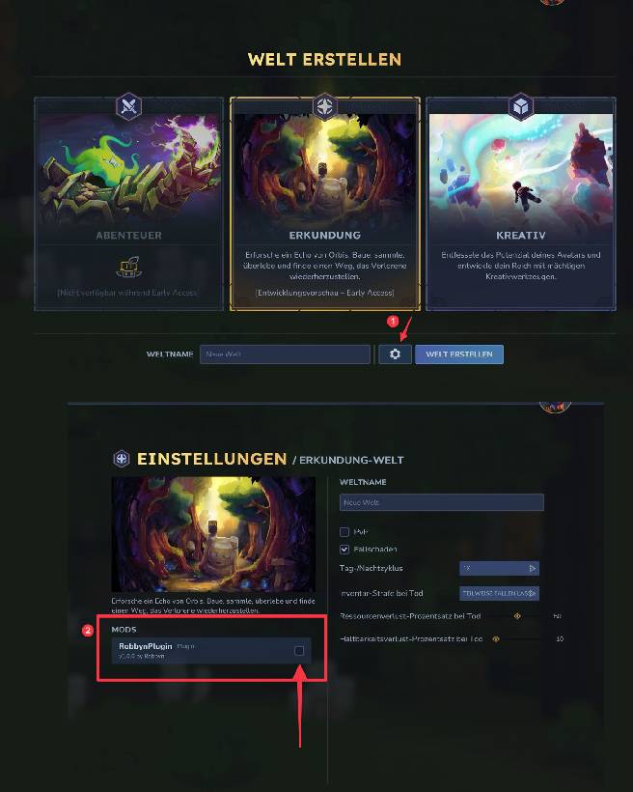
Task: Open the Tag-/Nachtzyklus dropdown
Action: point(499,568)
